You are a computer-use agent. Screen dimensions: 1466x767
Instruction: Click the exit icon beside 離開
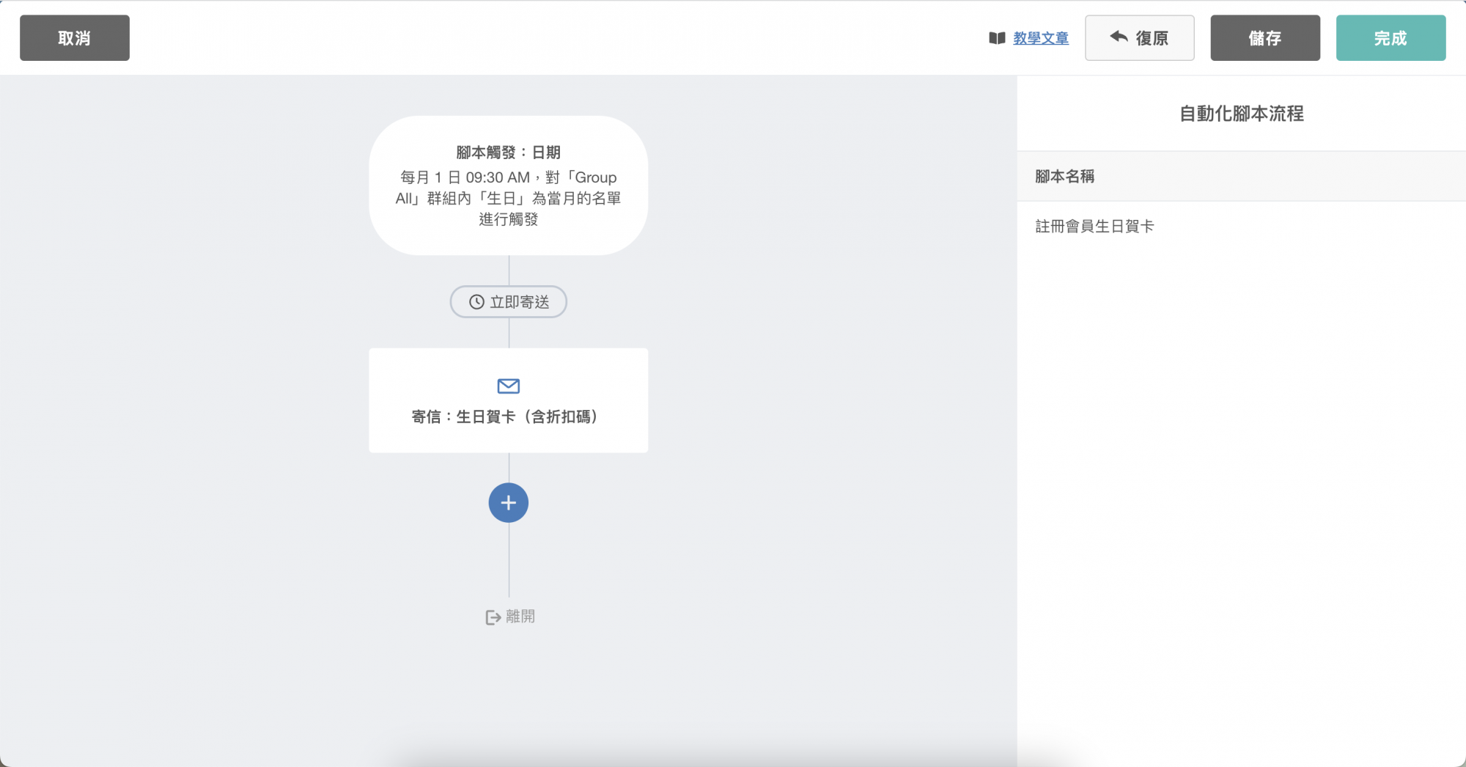coord(493,617)
